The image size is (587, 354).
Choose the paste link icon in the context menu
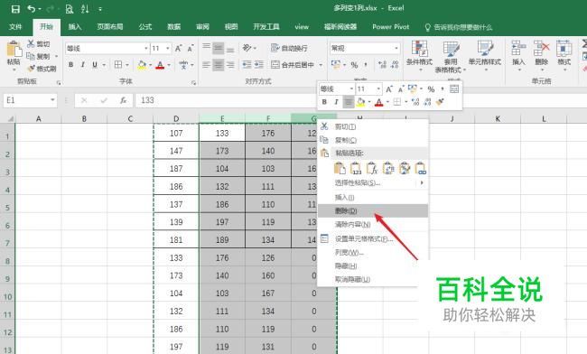pos(421,168)
